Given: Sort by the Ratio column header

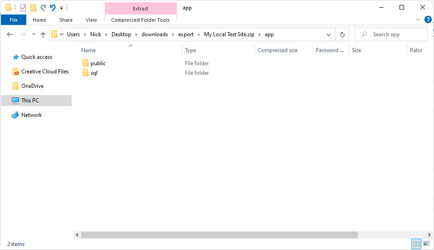Looking at the screenshot, I should point(416,50).
